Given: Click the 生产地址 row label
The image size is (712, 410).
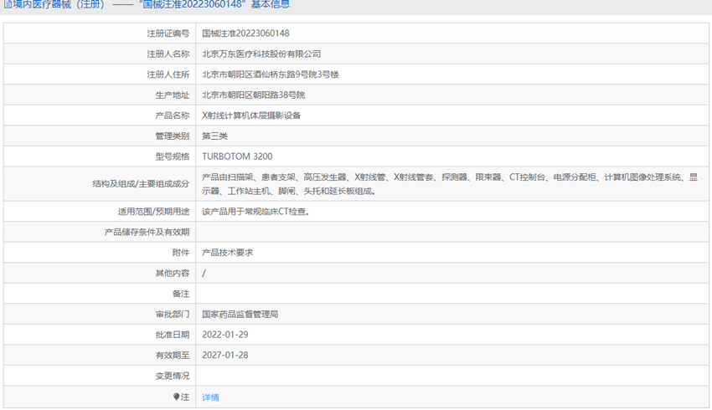Looking at the screenshot, I should click(172, 95).
